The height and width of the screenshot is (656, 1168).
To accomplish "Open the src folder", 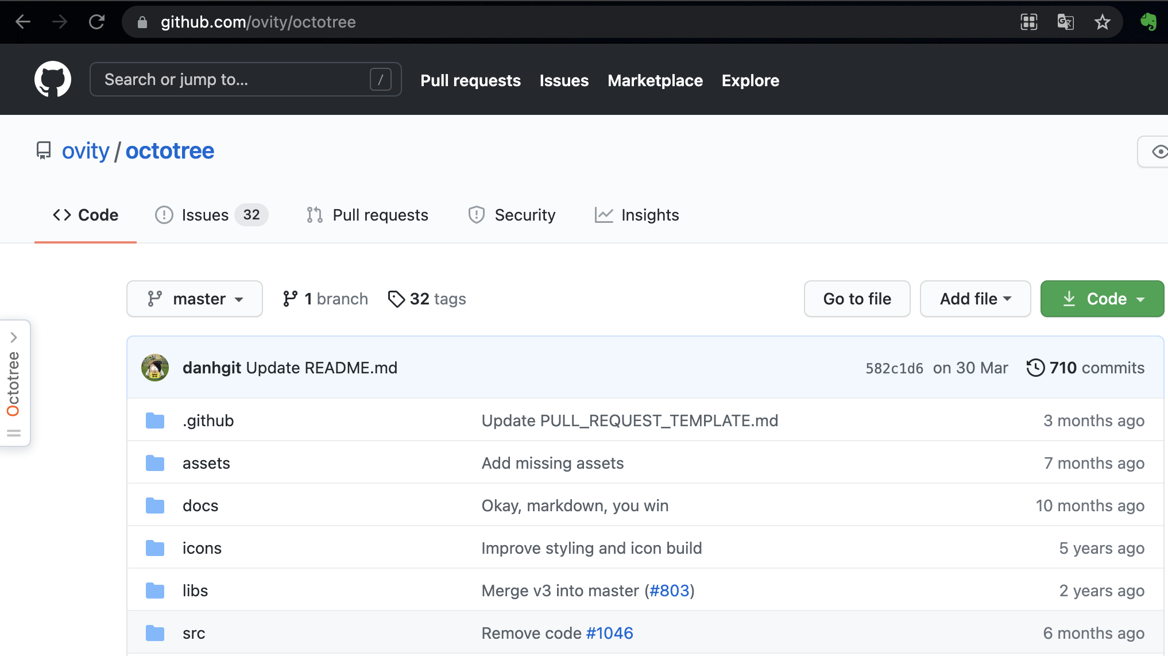I will 194,633.
